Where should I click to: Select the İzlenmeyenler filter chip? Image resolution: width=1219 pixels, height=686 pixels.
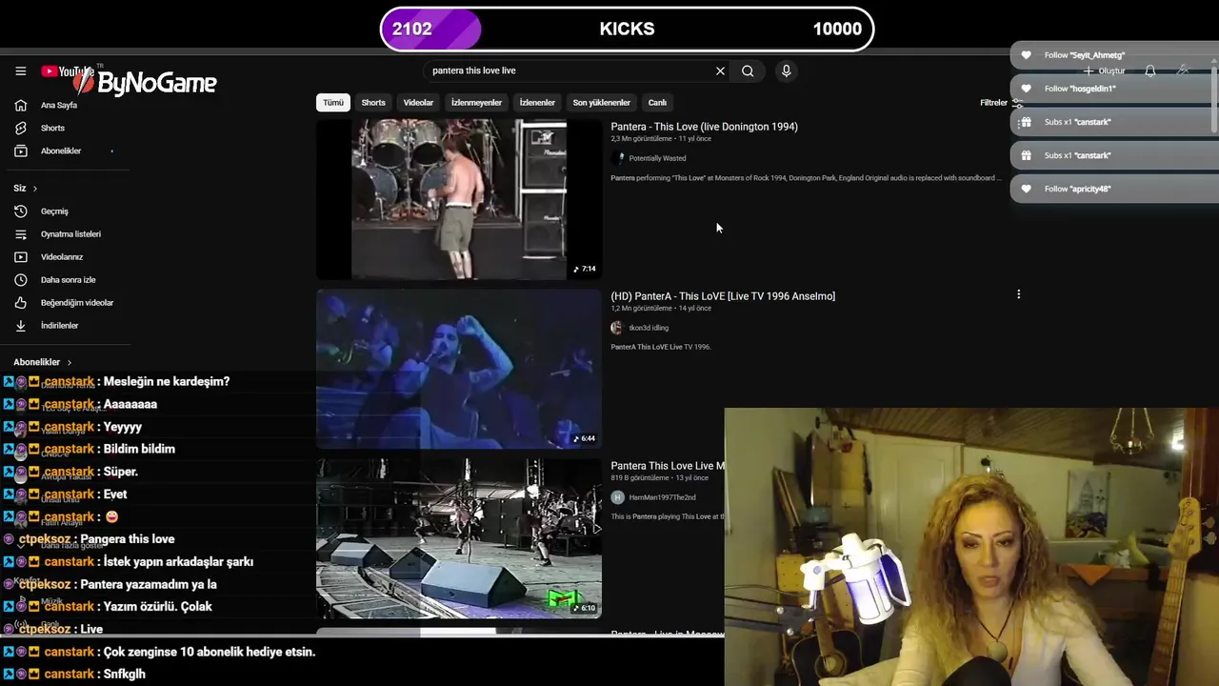tap(476, 102)
